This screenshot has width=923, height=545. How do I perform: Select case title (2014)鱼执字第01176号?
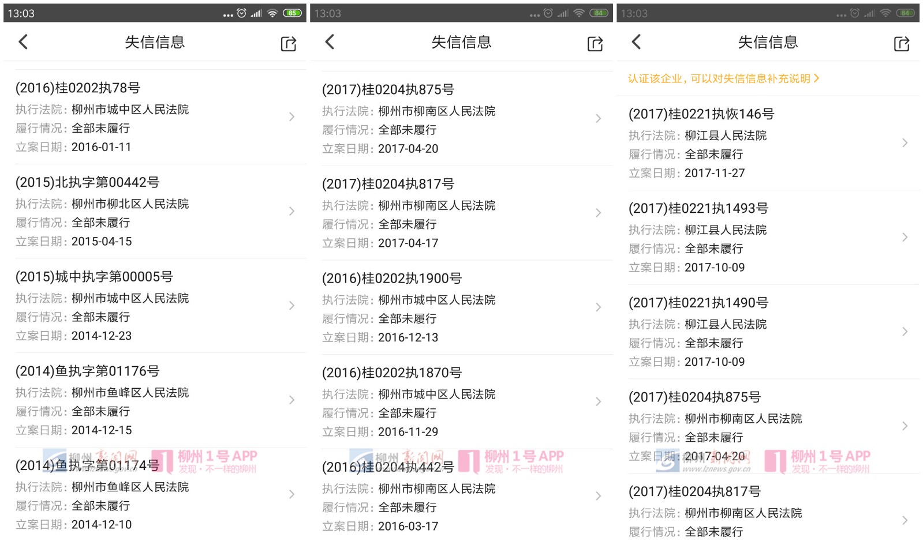pos(87,371)
